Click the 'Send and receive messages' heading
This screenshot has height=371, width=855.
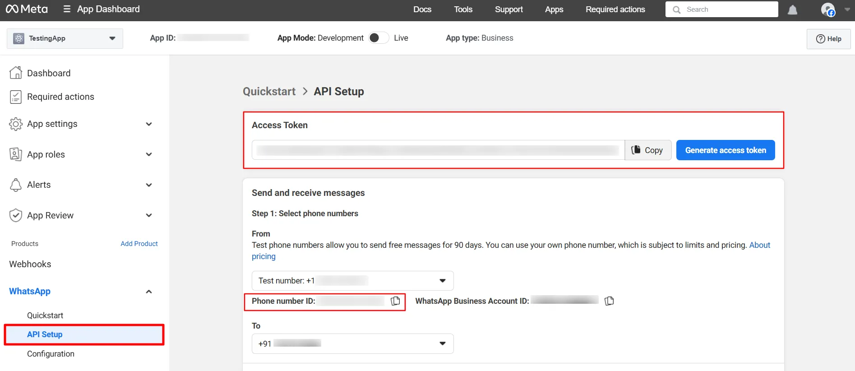[x=308, y=193]
